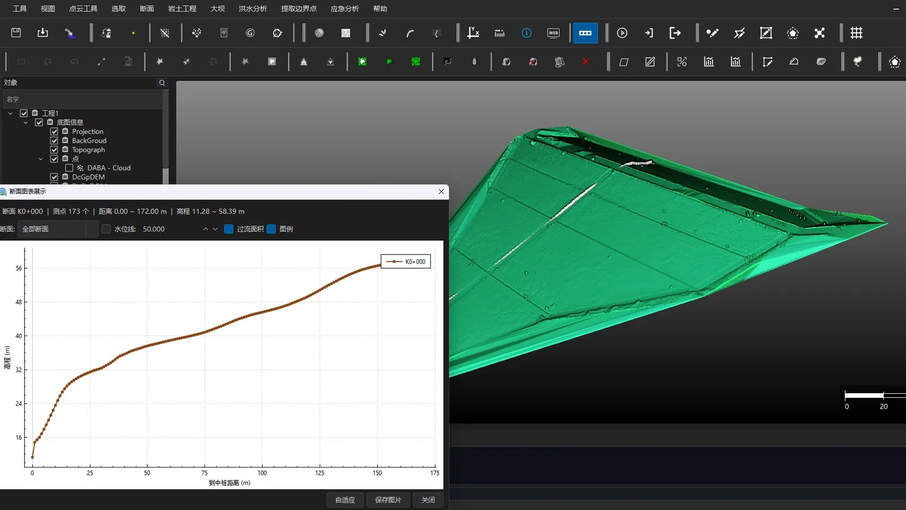
Task: Enable the 水位线 checkbox
Action: [106, 229]
